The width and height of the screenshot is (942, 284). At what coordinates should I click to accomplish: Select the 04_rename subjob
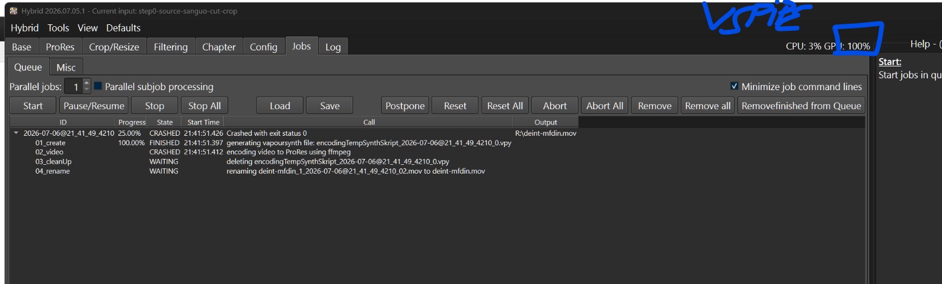52,171
